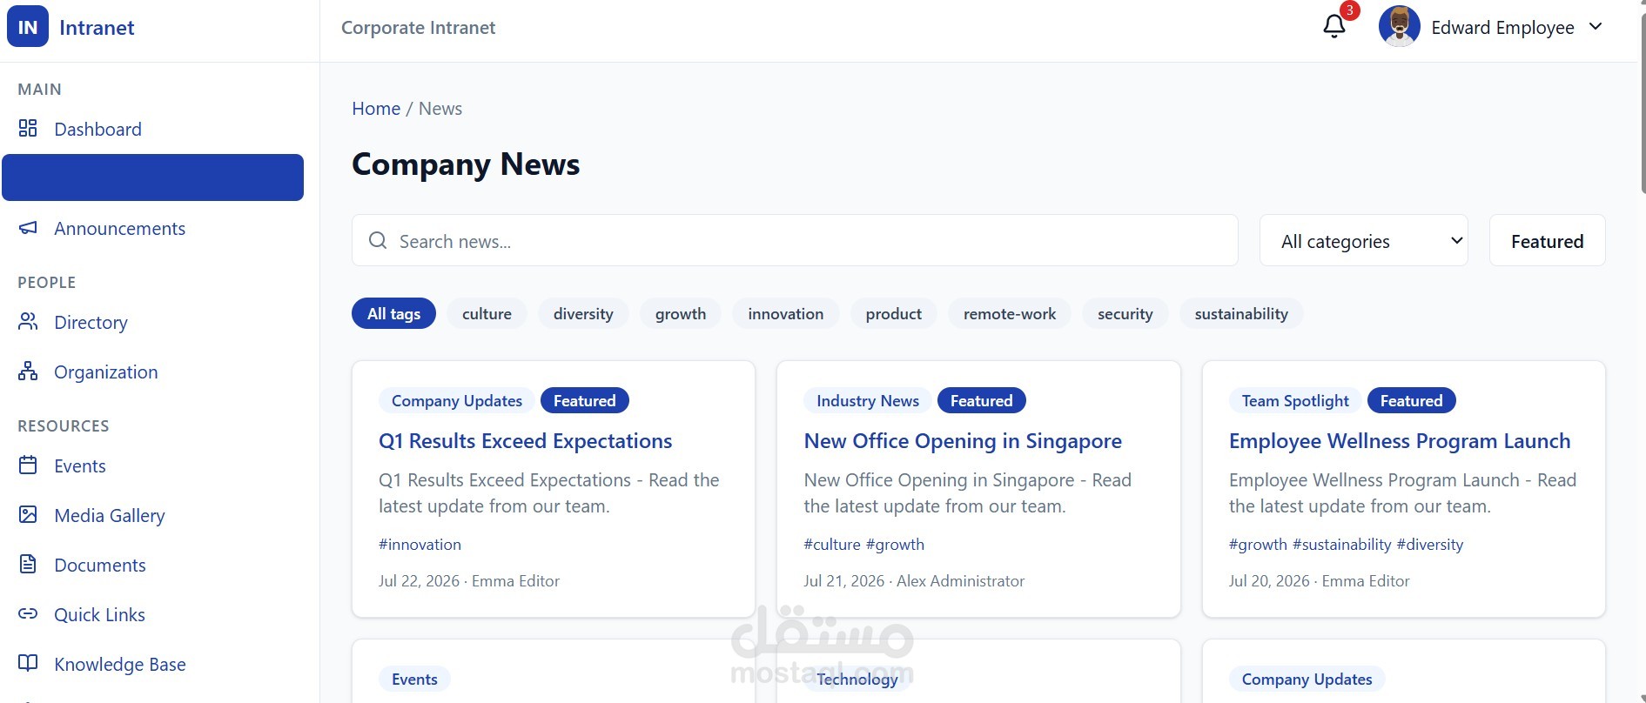Open Q1 Results Exceed Expectations article
1646x703 pixels.
(x=525, y=441)
